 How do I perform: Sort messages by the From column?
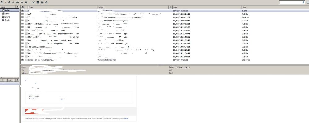pos(62,7)
